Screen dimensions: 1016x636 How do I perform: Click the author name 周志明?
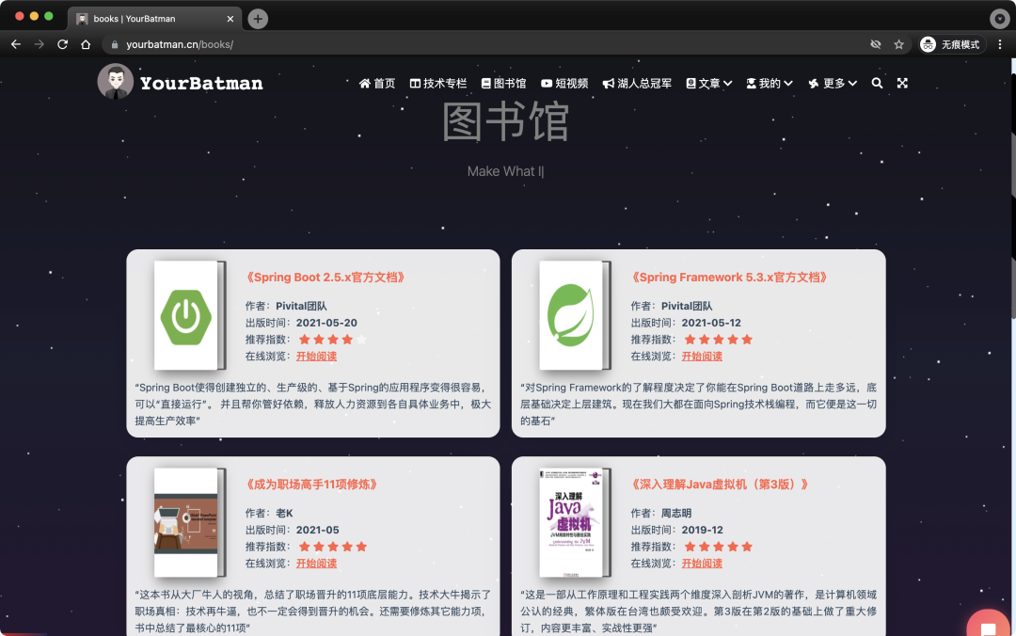[675, 513]
